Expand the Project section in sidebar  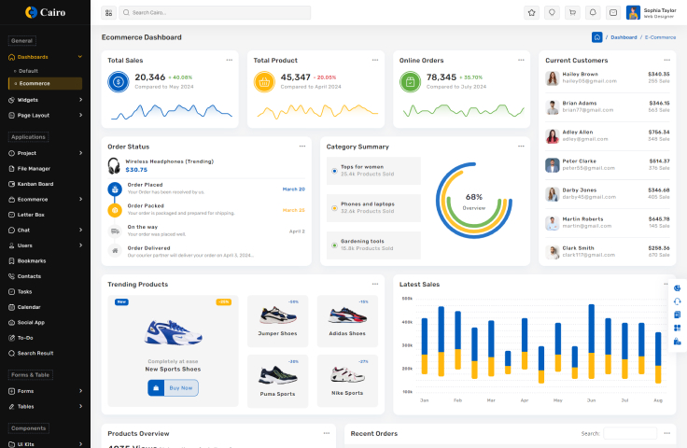(47, 153)
